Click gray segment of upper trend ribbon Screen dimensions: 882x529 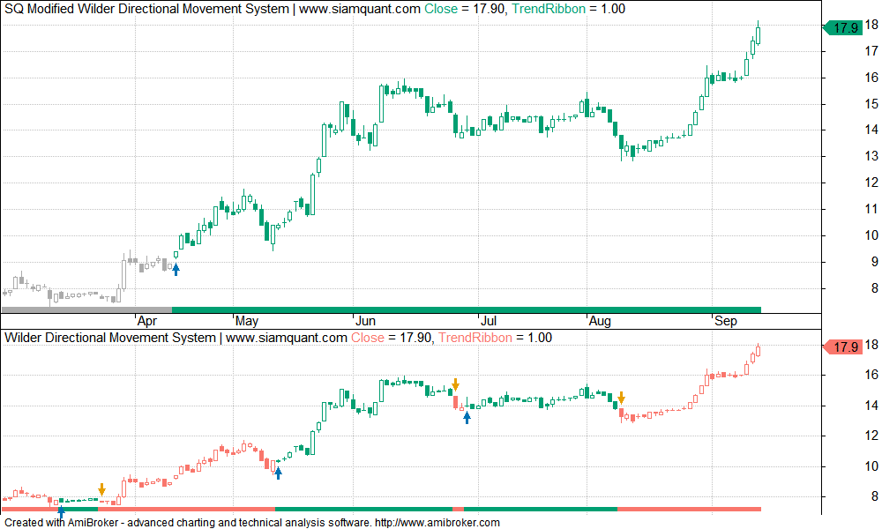pos(86,309)
